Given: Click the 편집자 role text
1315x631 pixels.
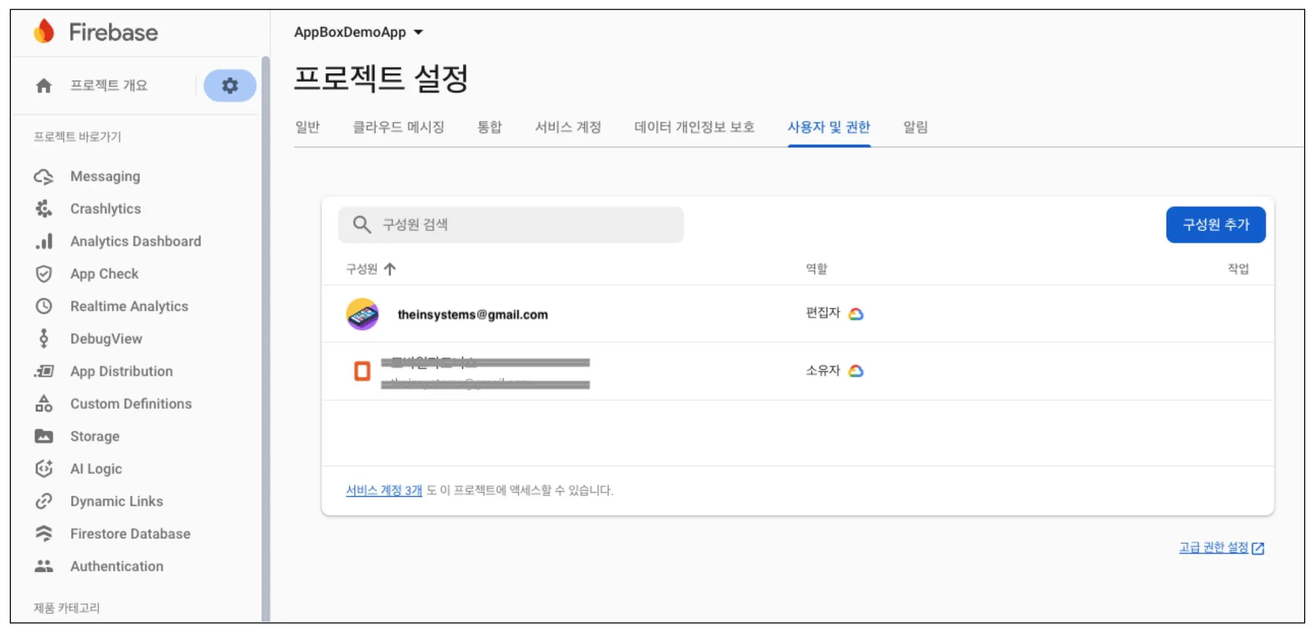Looking at the screenshot, I should pyautogui.click(x=823, y=313).
